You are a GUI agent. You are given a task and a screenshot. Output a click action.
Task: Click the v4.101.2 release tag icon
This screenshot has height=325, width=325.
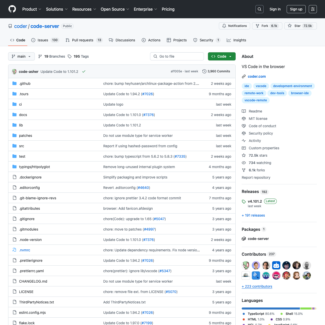pyautogui.click(x=244, y=202)
